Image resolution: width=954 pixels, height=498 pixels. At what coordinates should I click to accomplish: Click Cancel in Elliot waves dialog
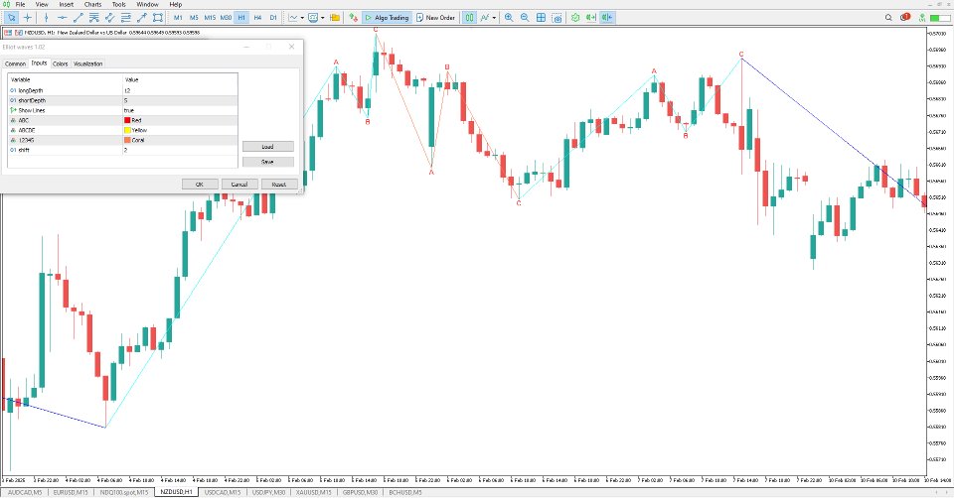click(x=239, y=184)
